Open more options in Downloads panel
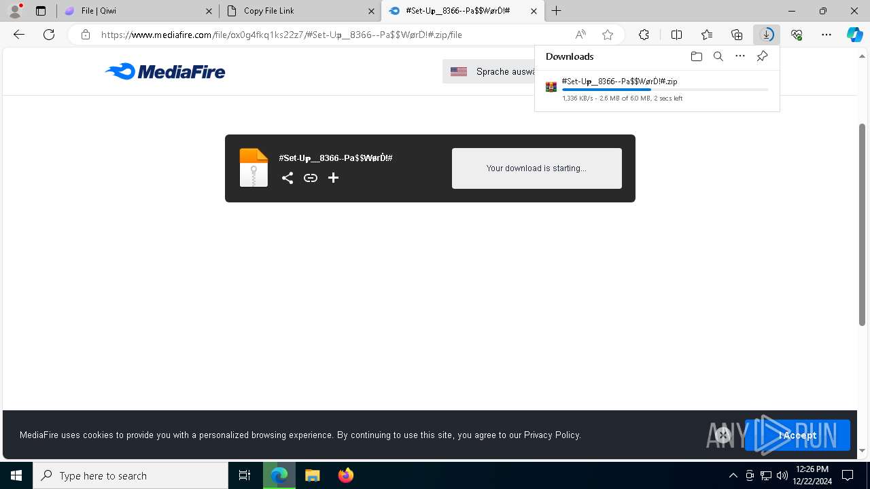The width and height of the screenshot is (870, 489). click(x=740, y=56)
